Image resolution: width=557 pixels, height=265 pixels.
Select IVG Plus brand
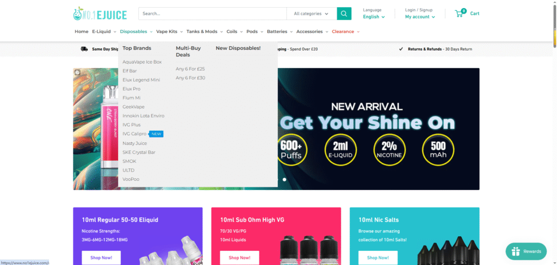tap(132, 125)
